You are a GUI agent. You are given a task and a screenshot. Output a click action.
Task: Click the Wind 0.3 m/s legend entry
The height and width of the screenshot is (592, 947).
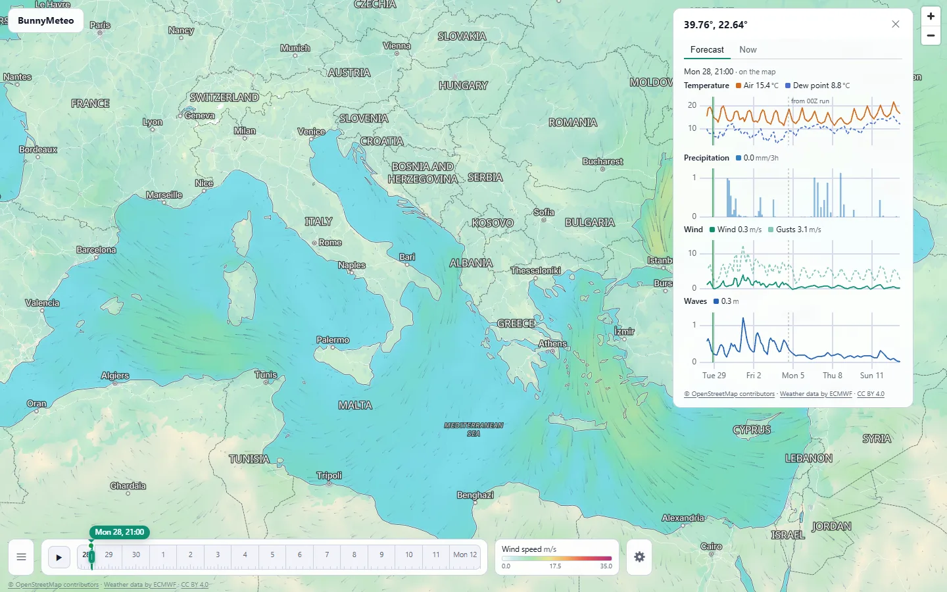click(x=735, y=230)
